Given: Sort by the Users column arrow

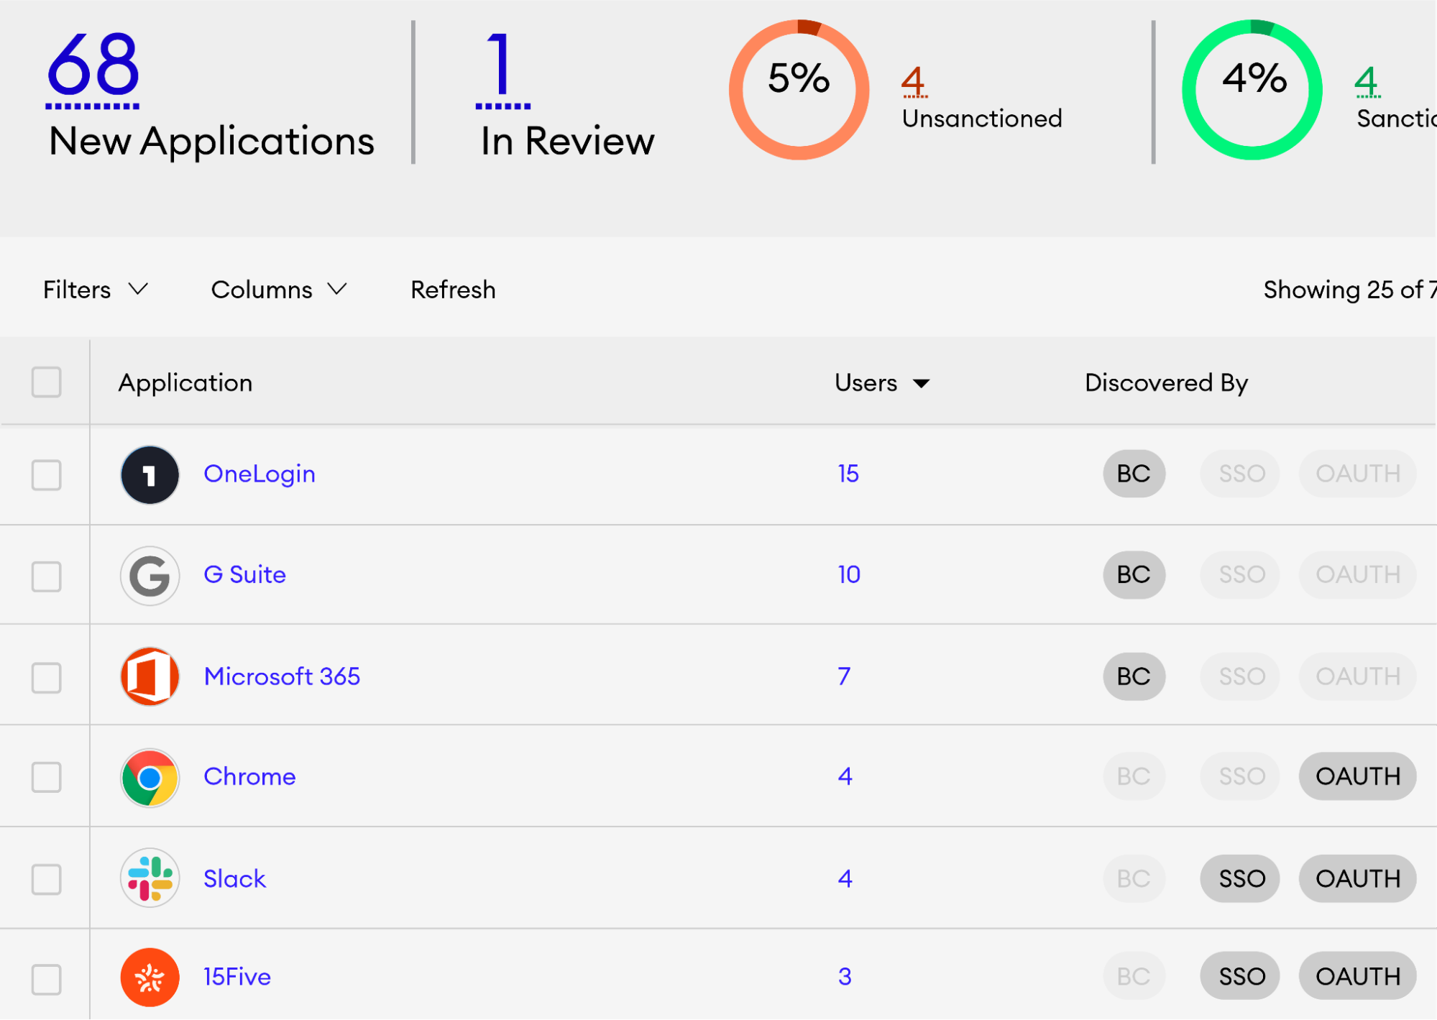Looking at the screenshot, I should click(921, 384).
